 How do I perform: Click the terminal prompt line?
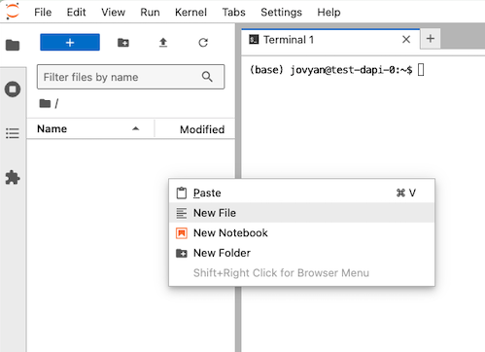point(337,70)
